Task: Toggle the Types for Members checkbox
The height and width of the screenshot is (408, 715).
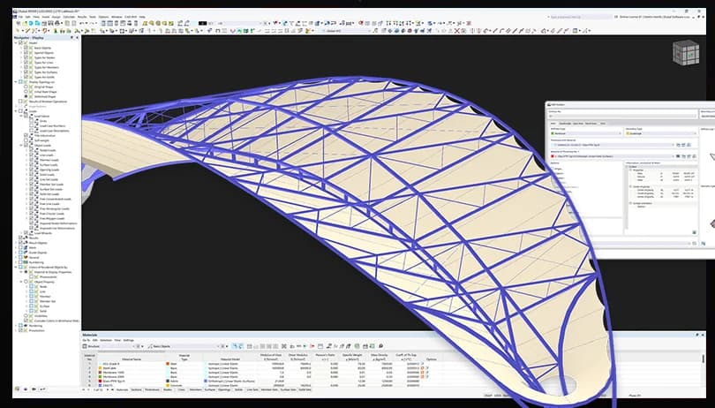Action: click(x=26, y=67)
